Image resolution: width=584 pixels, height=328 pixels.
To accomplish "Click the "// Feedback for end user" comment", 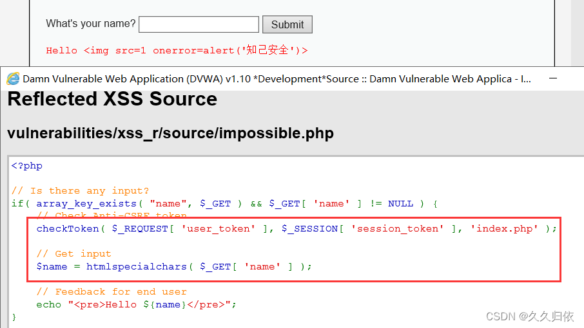I will (112, 292).
